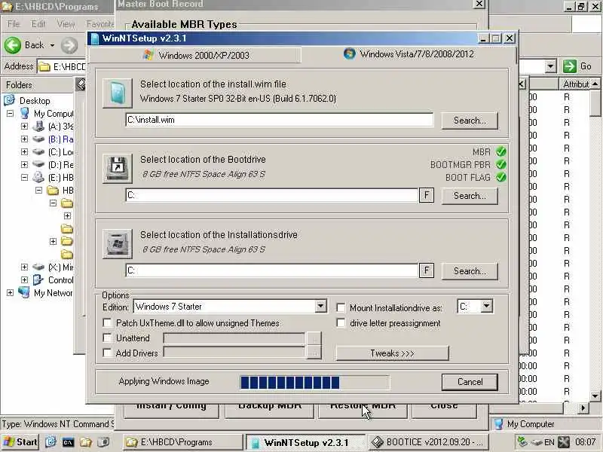Viewport: 603px width, 452px height.
Task: Open the Back button history dropdown arrow
Action: click(52, 45)
